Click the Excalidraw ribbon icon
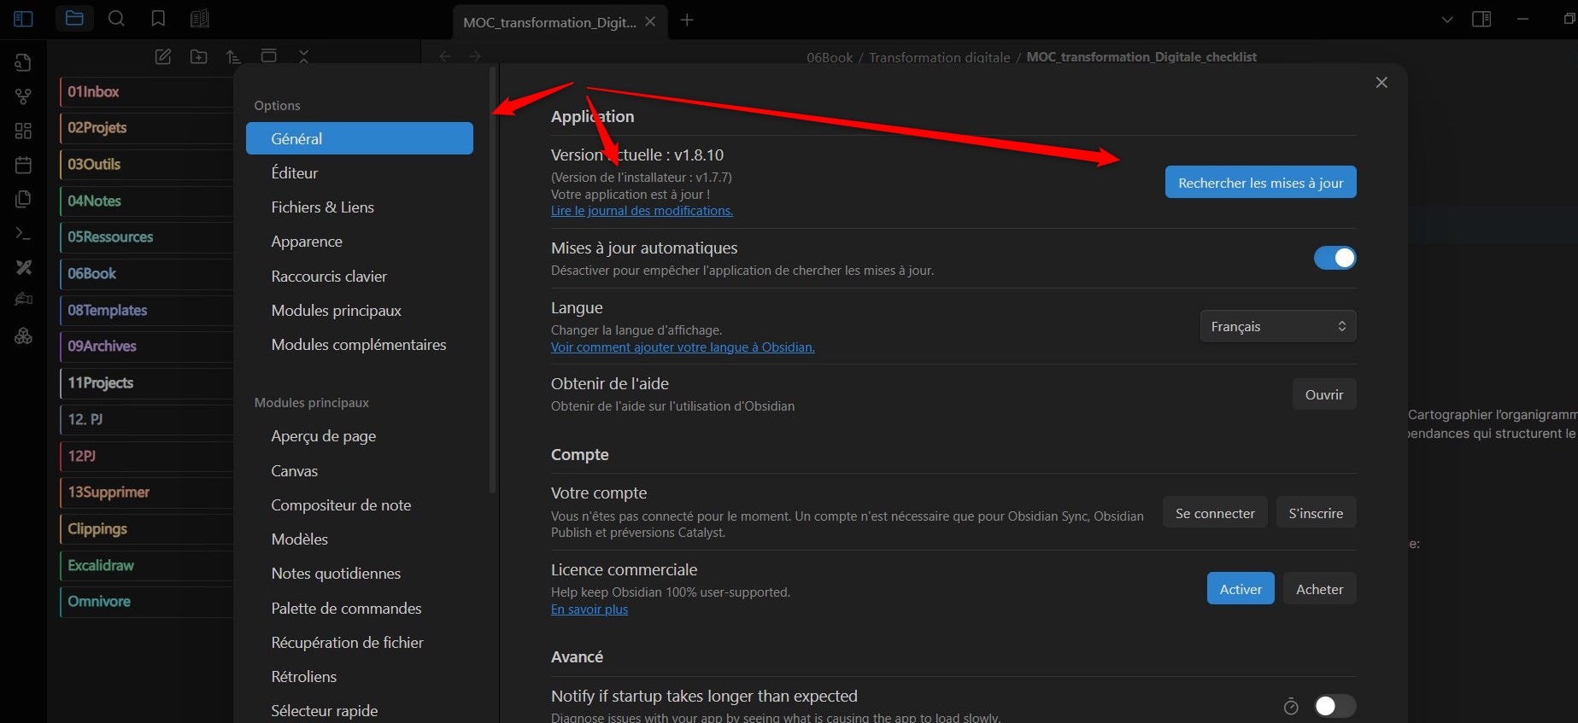Viewport: 1578px width, 723px height. pyautogui.click(x=23, y=300)
